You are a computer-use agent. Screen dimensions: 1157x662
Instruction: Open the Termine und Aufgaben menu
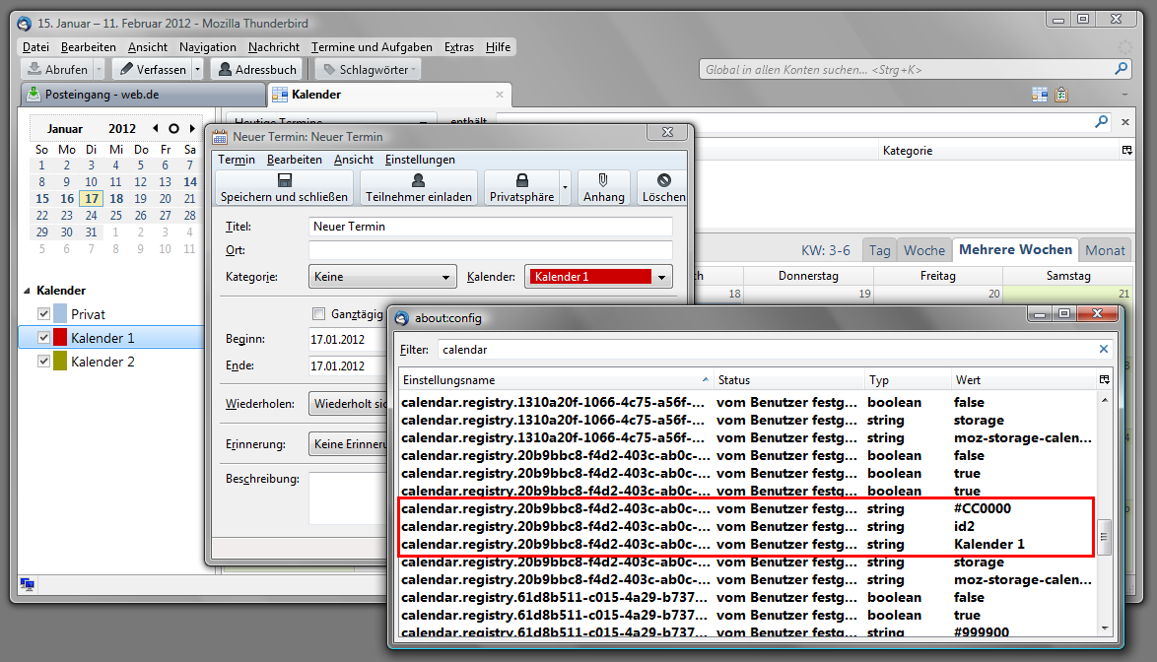tap(372, 47)
